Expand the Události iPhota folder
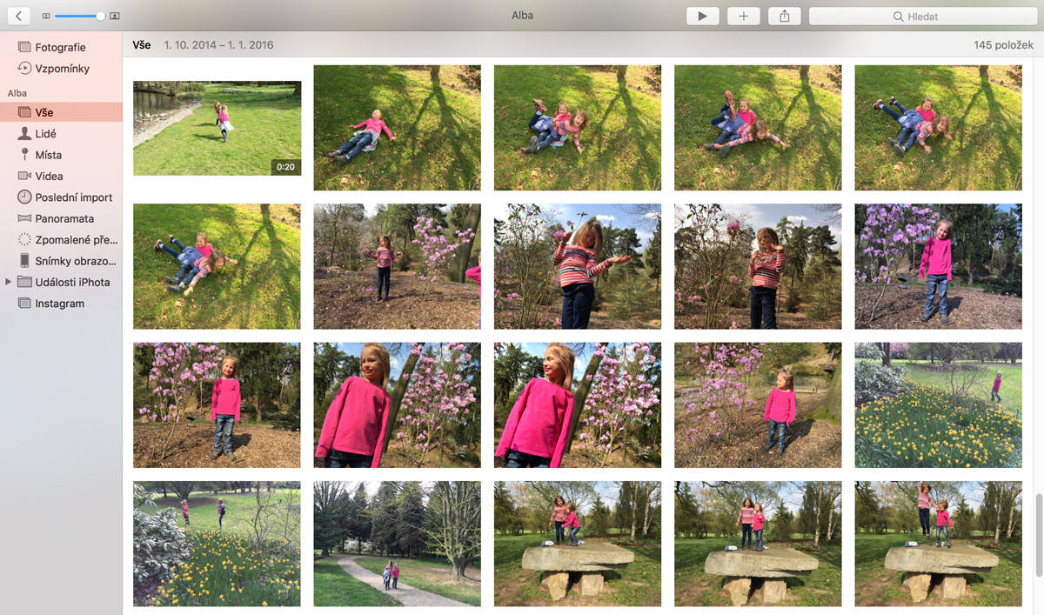The width and height of the screenshot is (1044, 615). click(9, 282)
